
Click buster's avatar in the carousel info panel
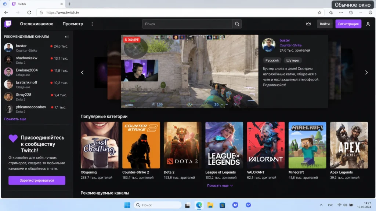(x=268, y=45)
